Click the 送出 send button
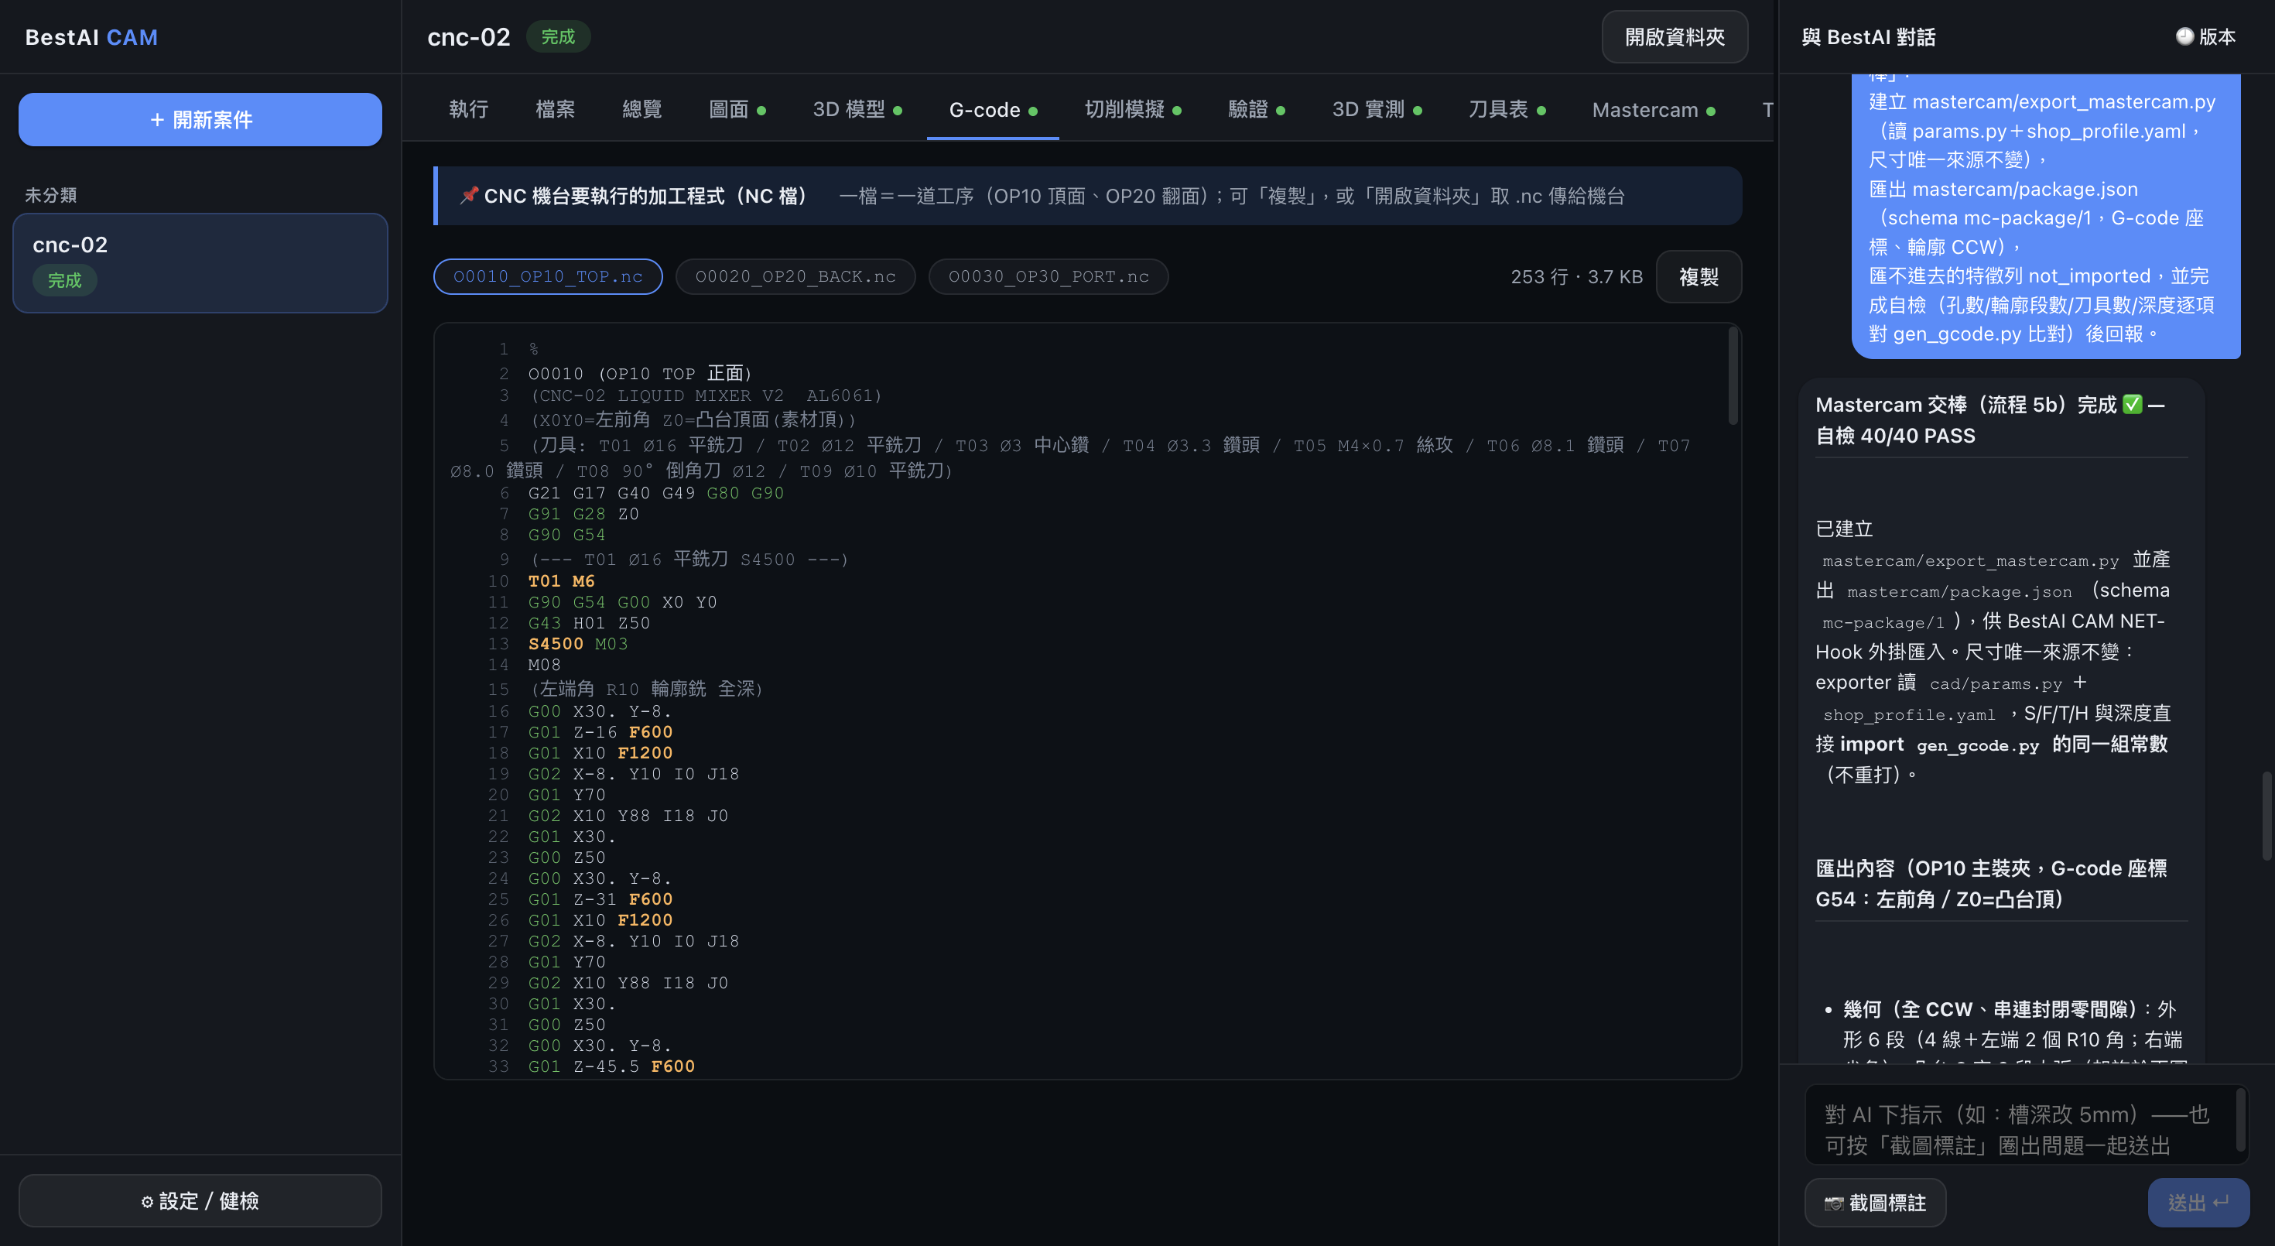Viewport: 2275px width, 1246px height. click(x=2198, y=1202)
